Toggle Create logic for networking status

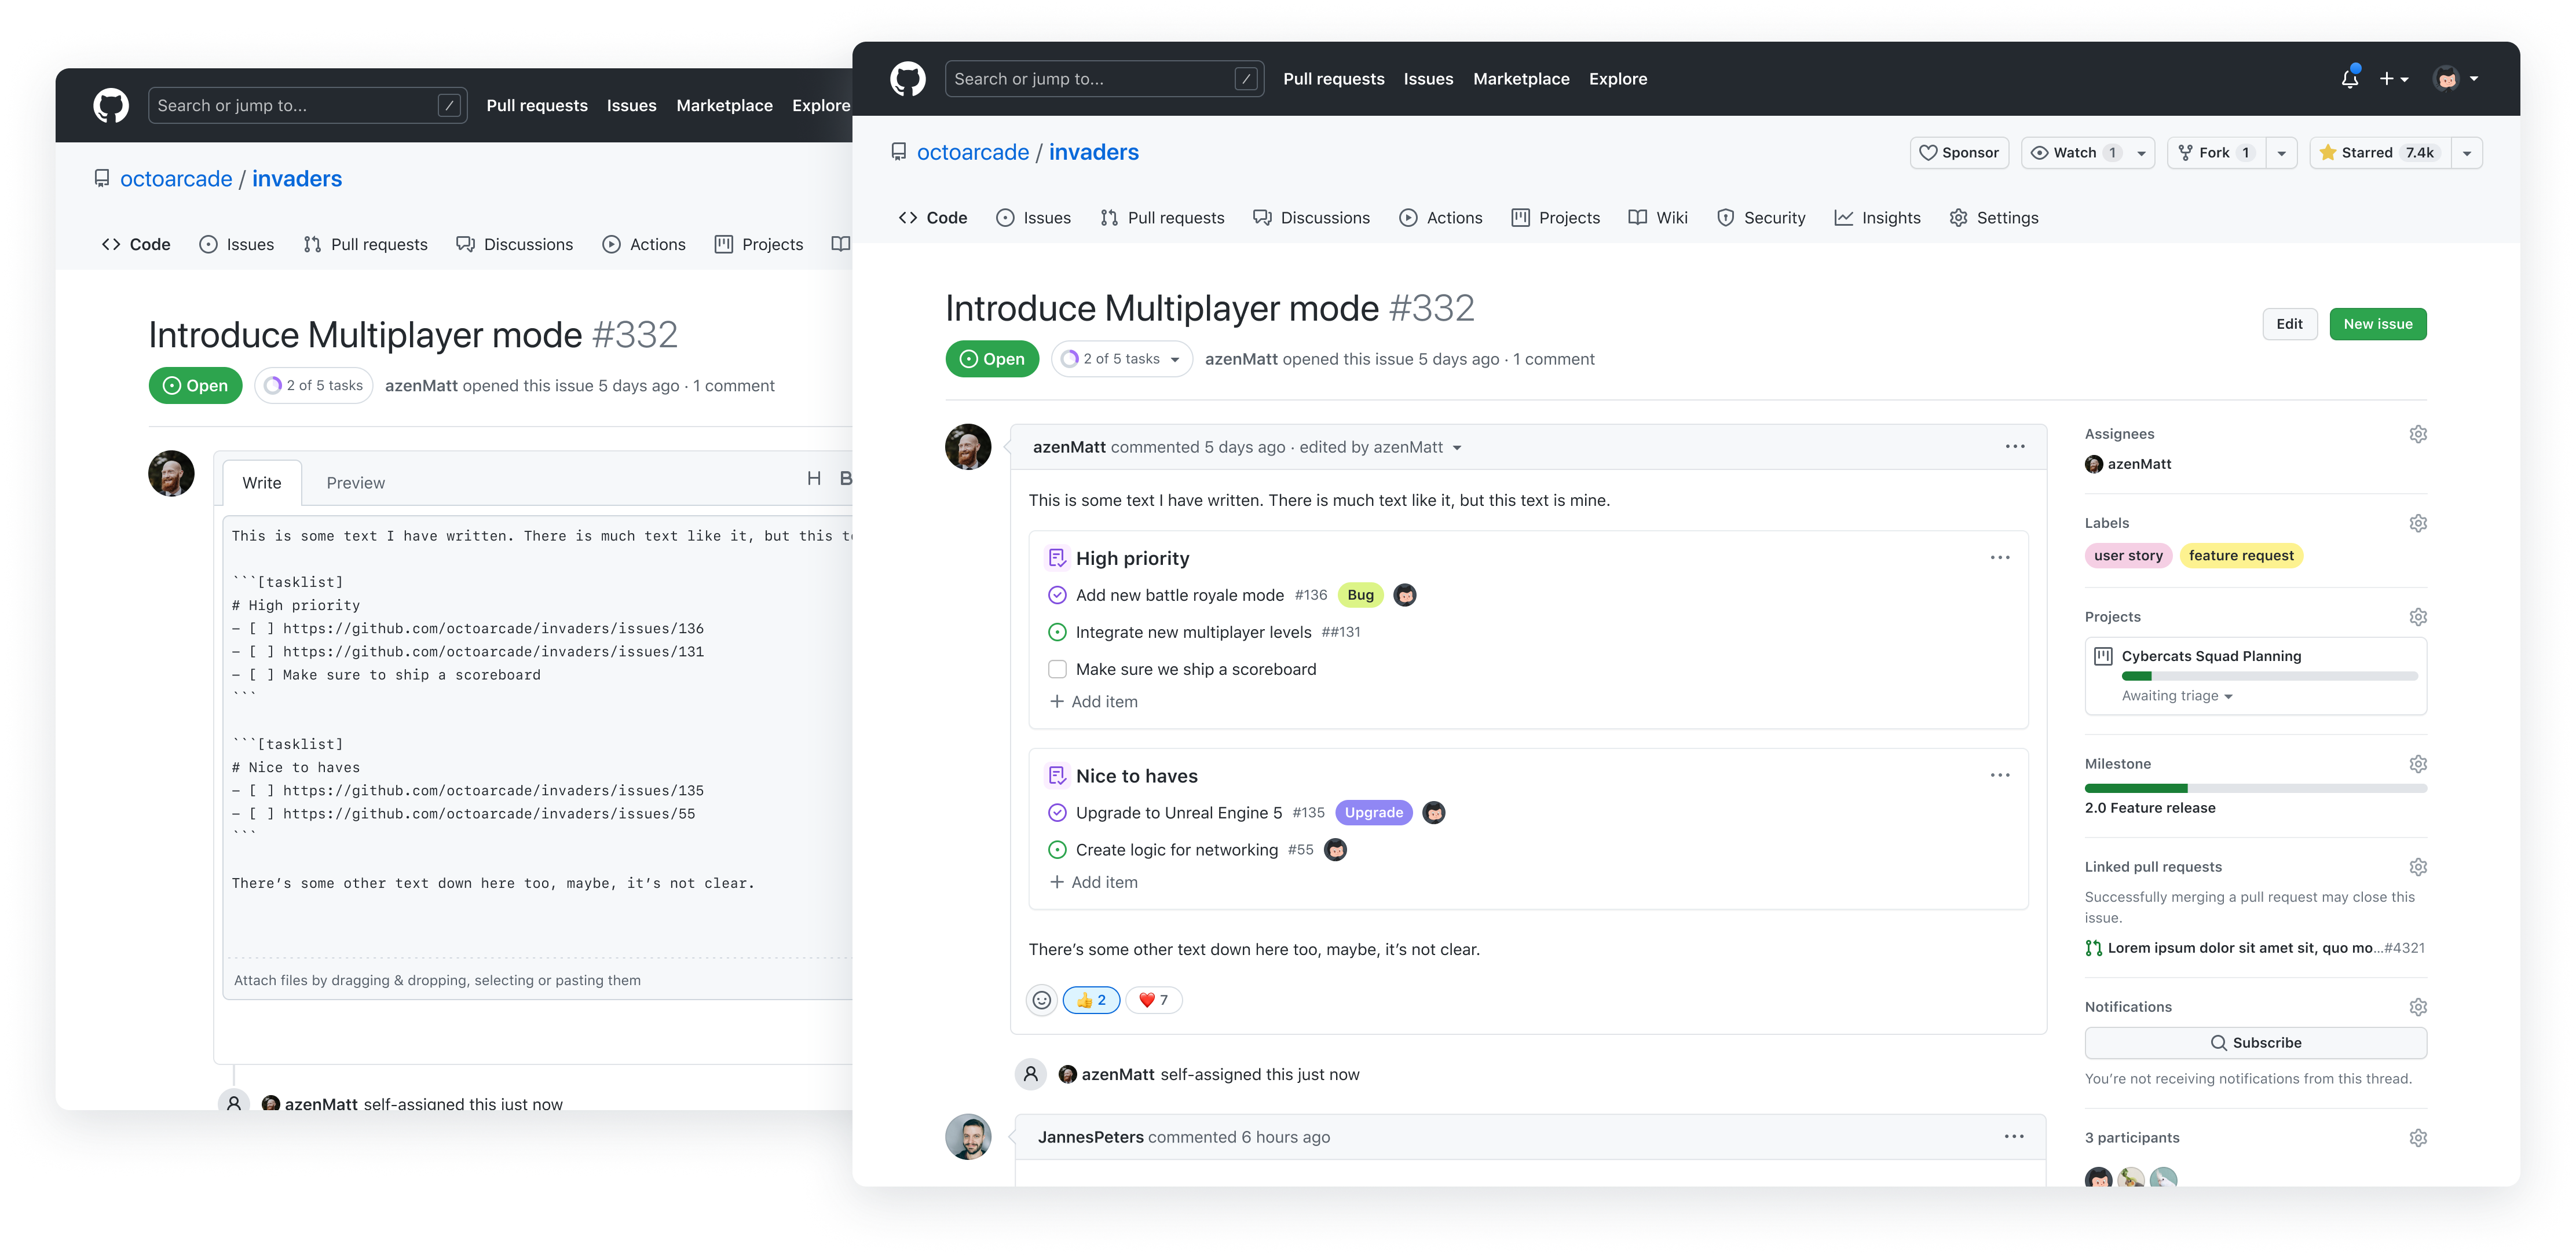pyautogui.click(x=1056, y=849)
